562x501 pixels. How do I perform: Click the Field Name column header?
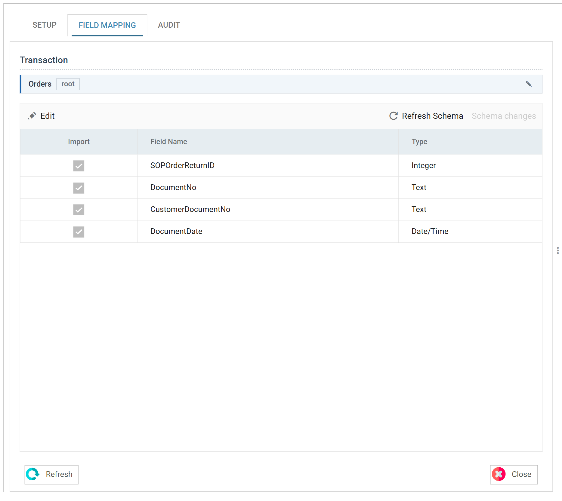(268, 142)
